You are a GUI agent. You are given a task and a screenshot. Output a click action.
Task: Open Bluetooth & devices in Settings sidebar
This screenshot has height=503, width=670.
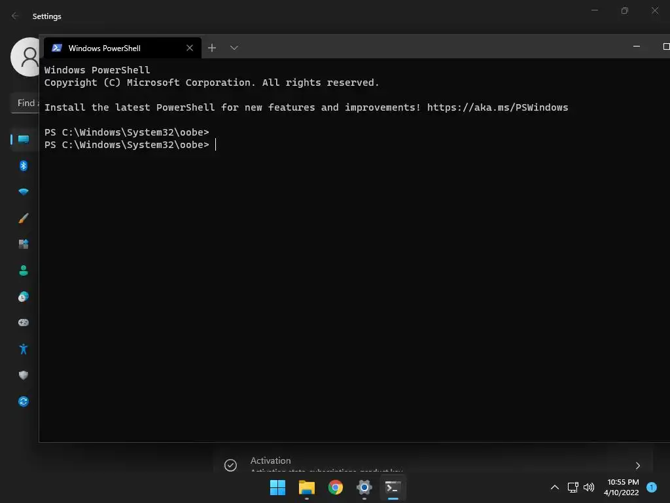coord(24,166)
